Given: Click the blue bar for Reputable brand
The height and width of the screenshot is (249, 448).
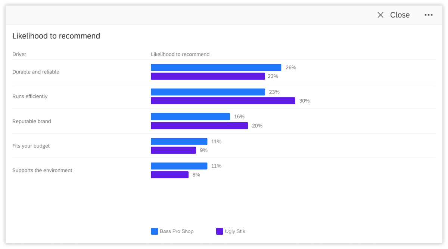Looking at the screenshot, I should coord(190,116).
